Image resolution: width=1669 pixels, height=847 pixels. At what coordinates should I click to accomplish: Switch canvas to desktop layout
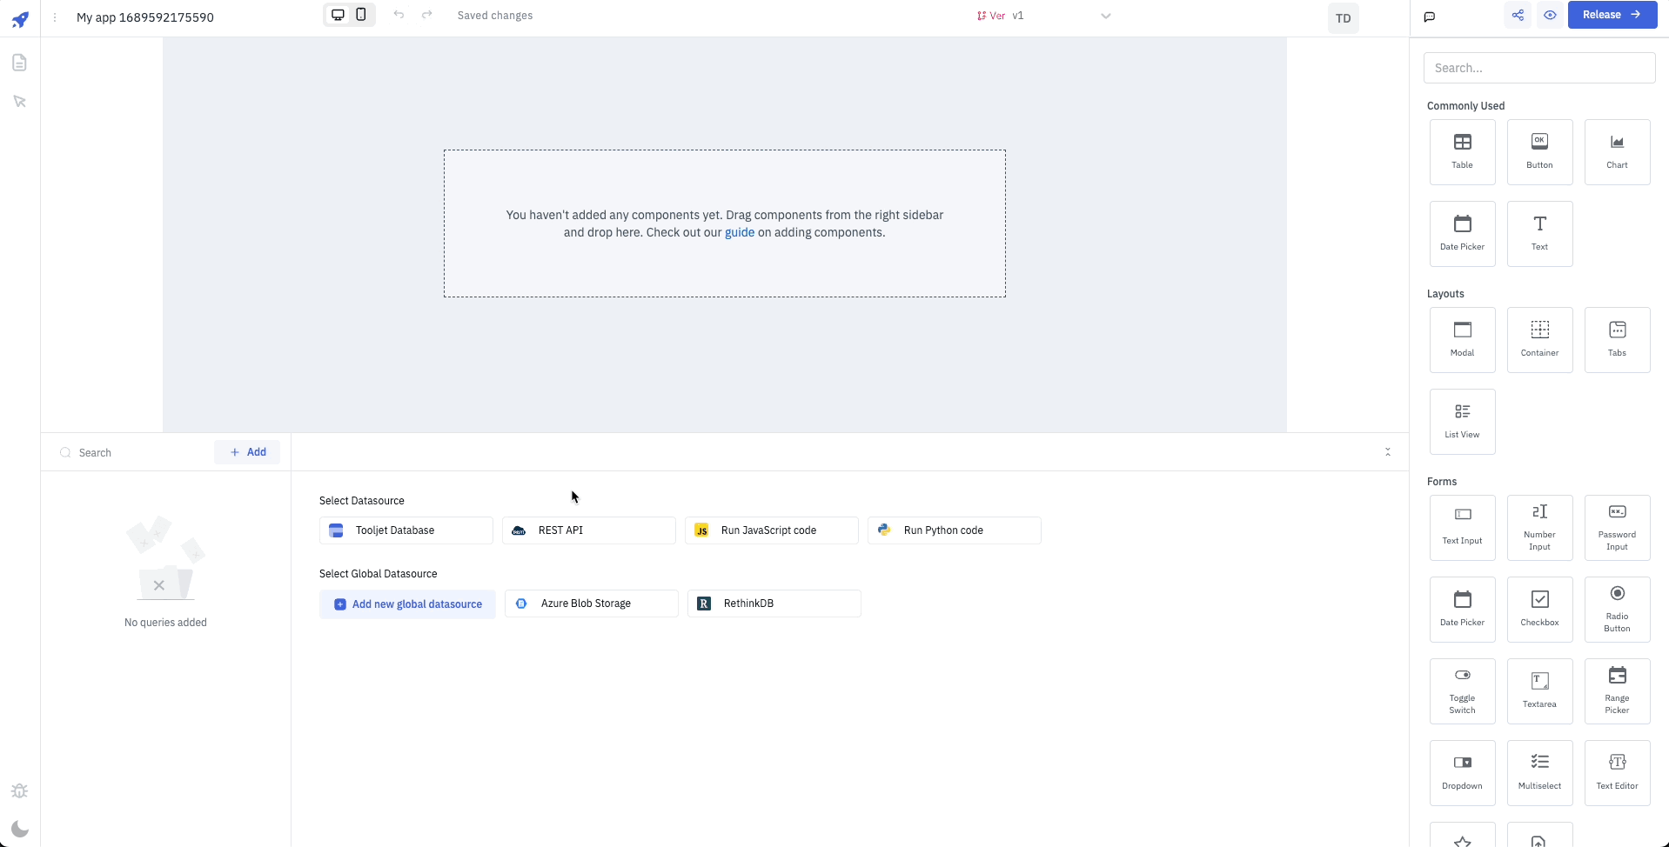pyautogui.click(x=338, y=15)
